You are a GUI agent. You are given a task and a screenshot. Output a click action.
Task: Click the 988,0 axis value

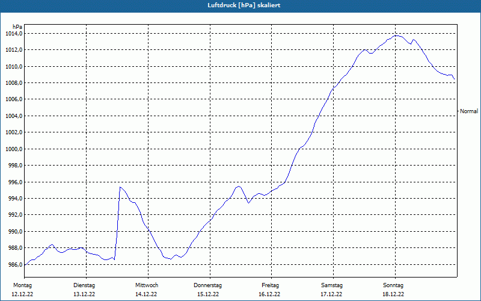[15, 248]
